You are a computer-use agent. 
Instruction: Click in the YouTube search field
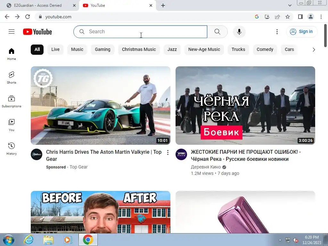pos(140,32)
